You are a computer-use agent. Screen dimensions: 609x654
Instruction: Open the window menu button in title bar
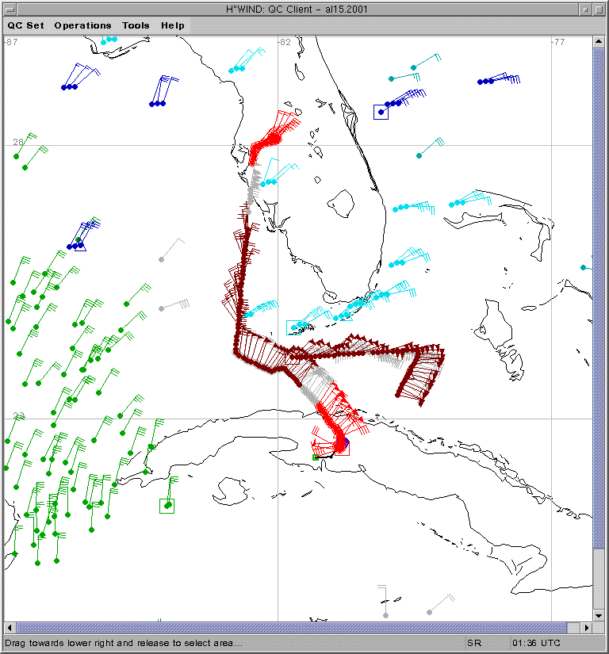[x=10, y=9]
